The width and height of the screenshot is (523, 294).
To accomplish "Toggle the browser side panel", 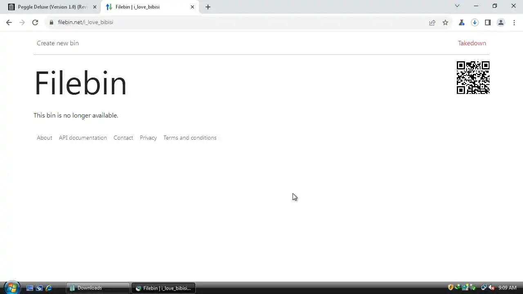I will click(488, 22).
